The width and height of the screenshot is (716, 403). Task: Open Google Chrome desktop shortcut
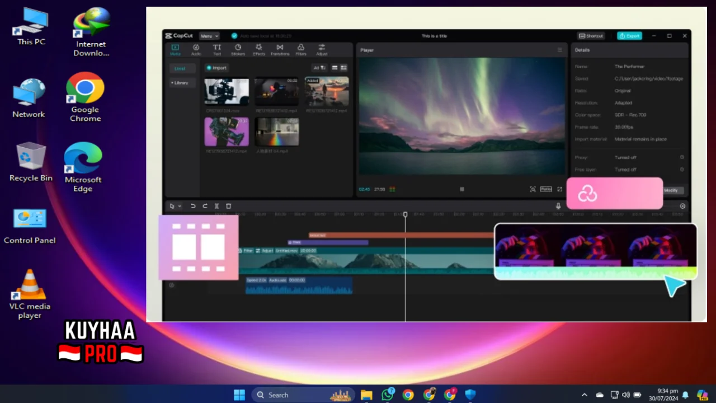(85, 97)
